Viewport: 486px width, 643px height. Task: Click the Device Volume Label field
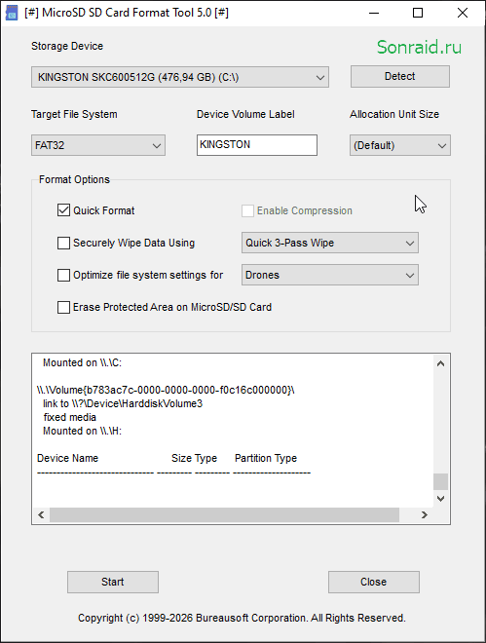coord(257,145)
